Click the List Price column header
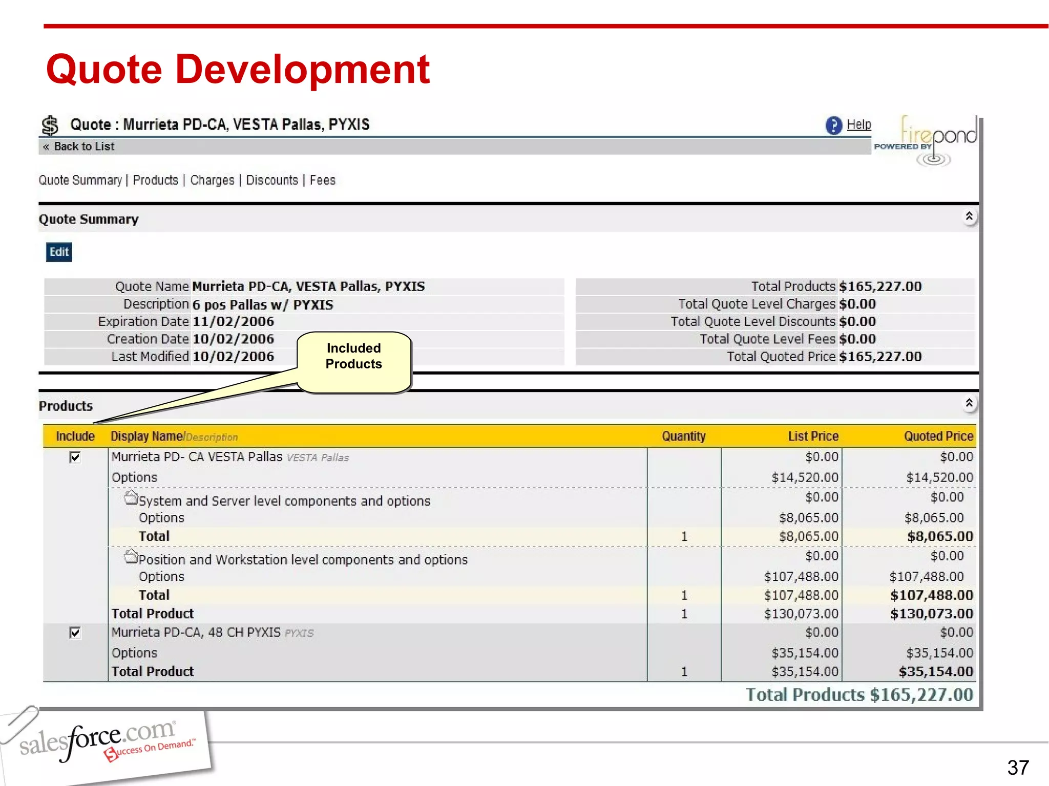Image resolution: width=1049 pixels, height=786 pixels. (x=813, y=436)
